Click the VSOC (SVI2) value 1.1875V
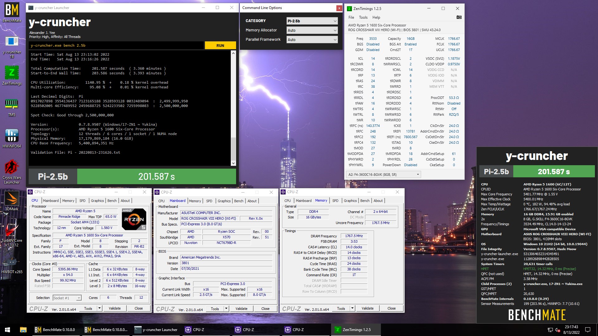Screen dimensions: 598x336 coord(454,58)
